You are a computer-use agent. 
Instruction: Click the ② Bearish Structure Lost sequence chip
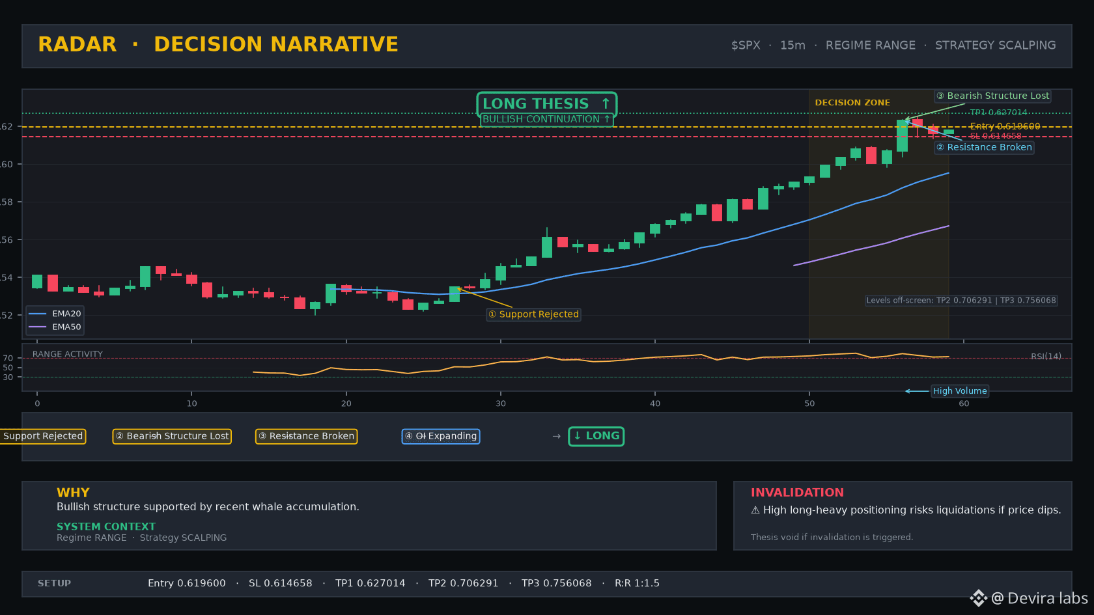pyautogui.click(x=172, y=436)
